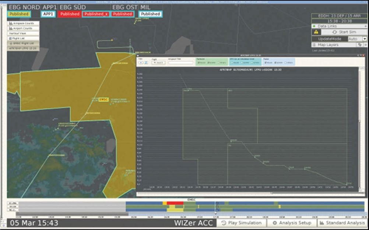Click yellow segment in EMSC timeline bottom row
Viewport: 369px width, 230px height.
175,210
